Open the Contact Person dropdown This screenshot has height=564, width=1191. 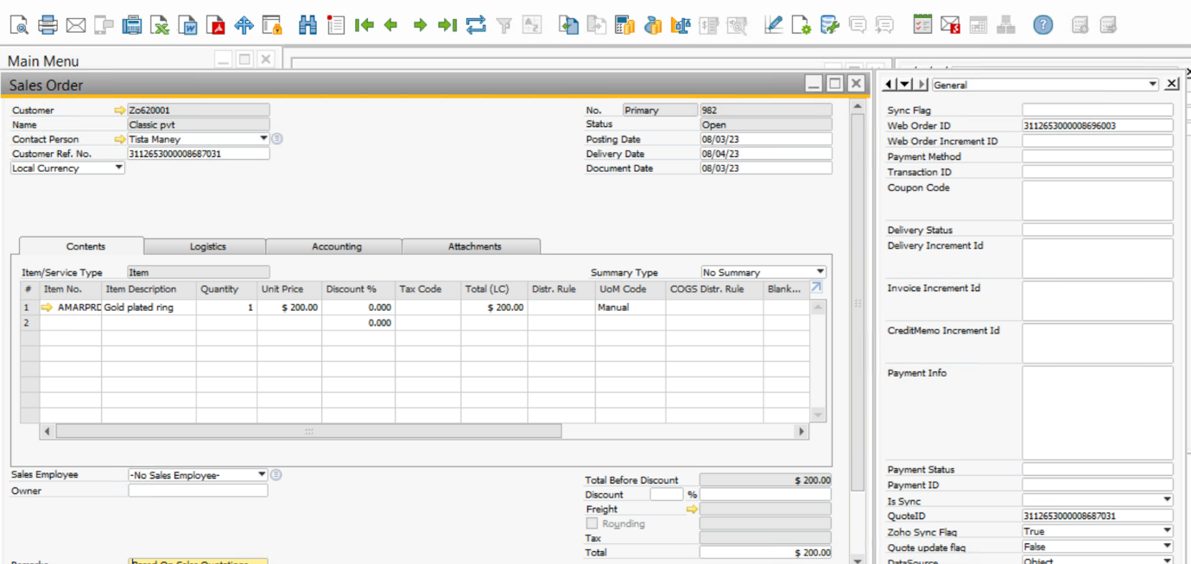click(x=263, y=139)
